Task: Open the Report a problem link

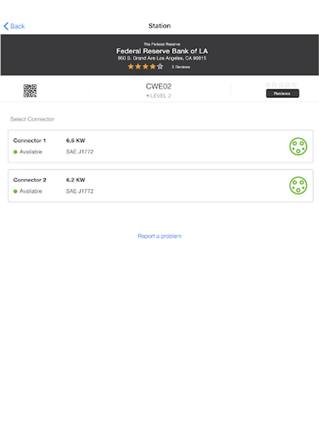Action: [x=159, y=236]
